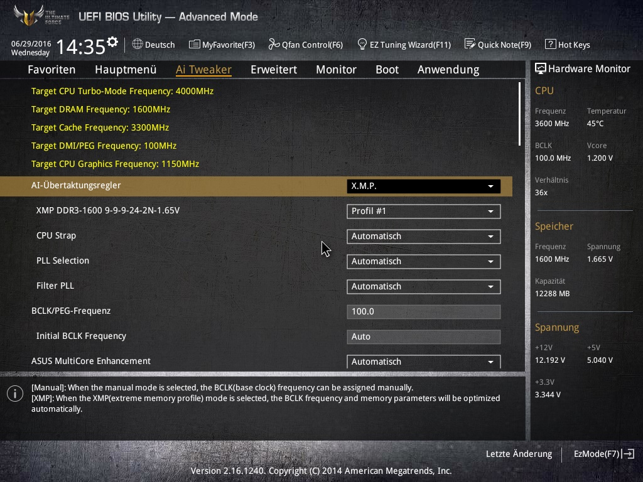This screenshot has width=643, height=482.
Task: Click the 1.665 V memory voltage value
Action: coord(600,259)
